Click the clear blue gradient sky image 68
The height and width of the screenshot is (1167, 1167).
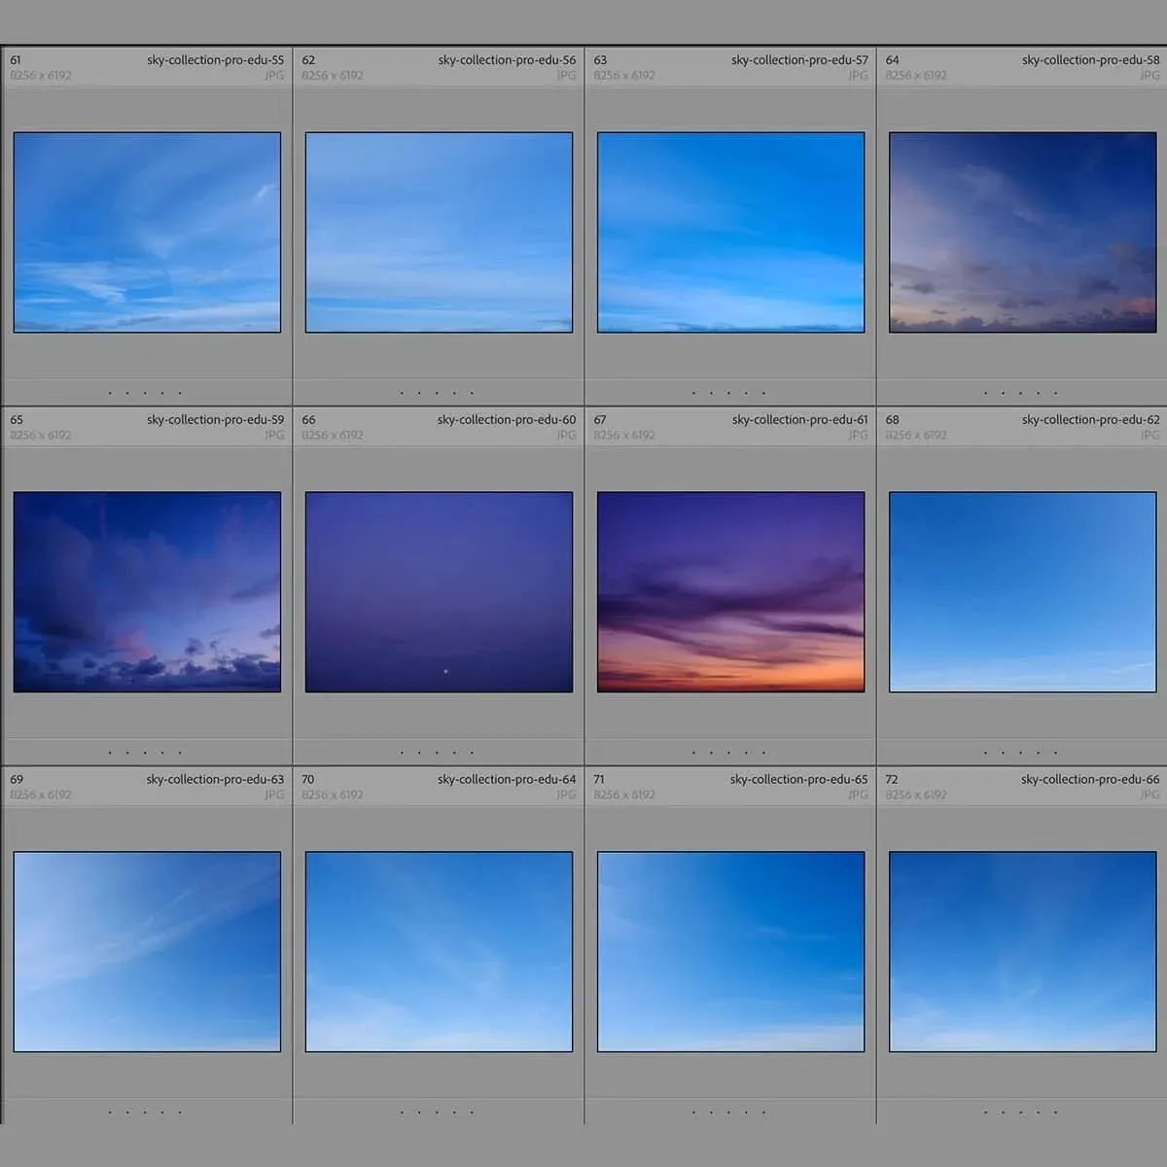pos(1022,592)
